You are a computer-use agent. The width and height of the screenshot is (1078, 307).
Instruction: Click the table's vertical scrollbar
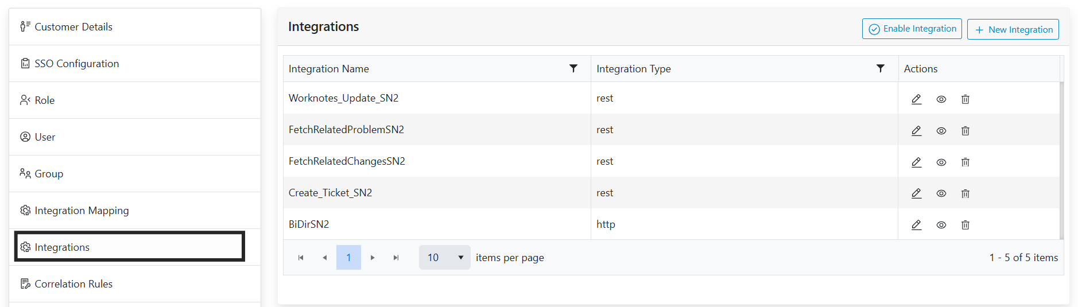pos(1061,160)
